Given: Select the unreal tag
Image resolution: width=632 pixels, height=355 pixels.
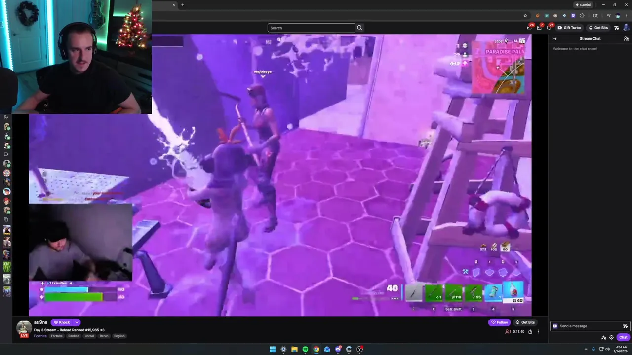Looking at the screenshot, I should click(89, 336).
